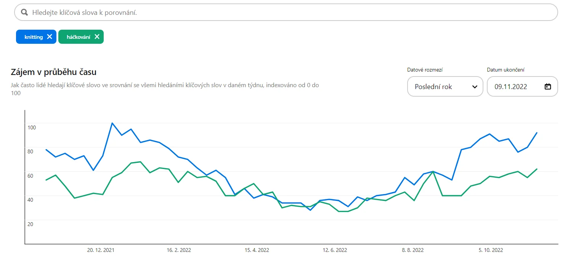Click the 8. 8. 2022 axis label
Viewport: 565px width, 258px height.
point(413,250)
